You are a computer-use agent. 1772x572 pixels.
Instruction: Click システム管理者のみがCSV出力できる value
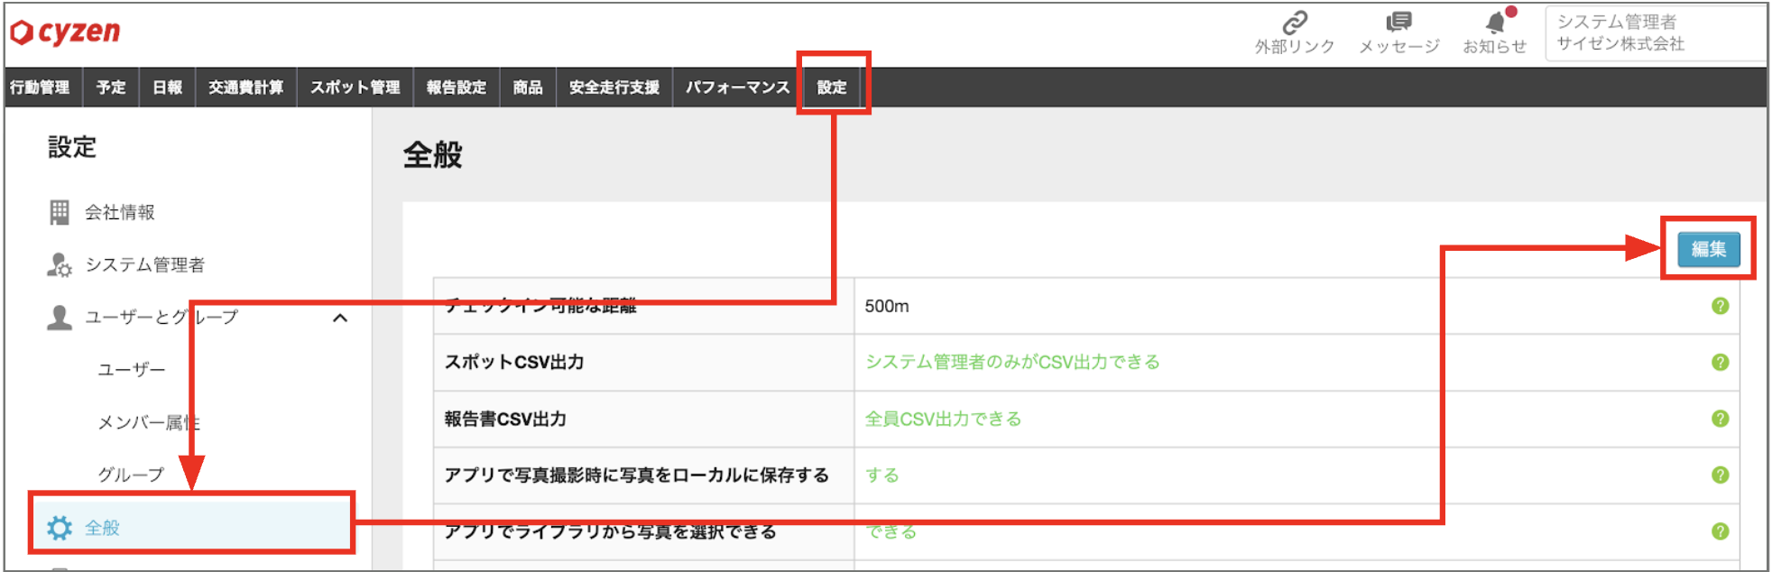point(1013,362)
